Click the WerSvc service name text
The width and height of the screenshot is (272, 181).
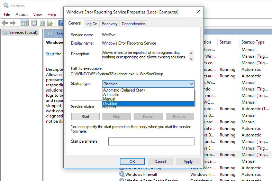tap(109, 35)
